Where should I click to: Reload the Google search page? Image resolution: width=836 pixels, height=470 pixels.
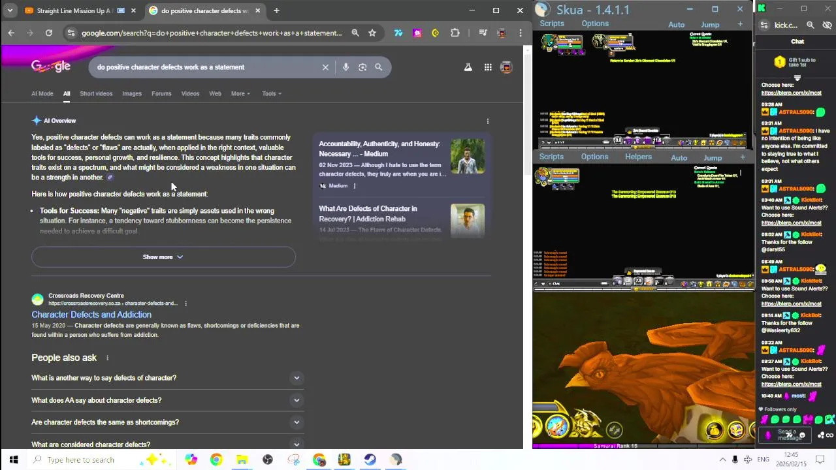click(48, 33)
